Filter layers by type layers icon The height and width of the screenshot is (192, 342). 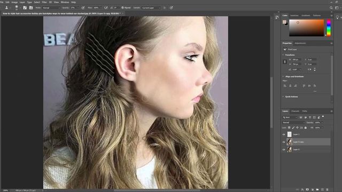[310, 117]
